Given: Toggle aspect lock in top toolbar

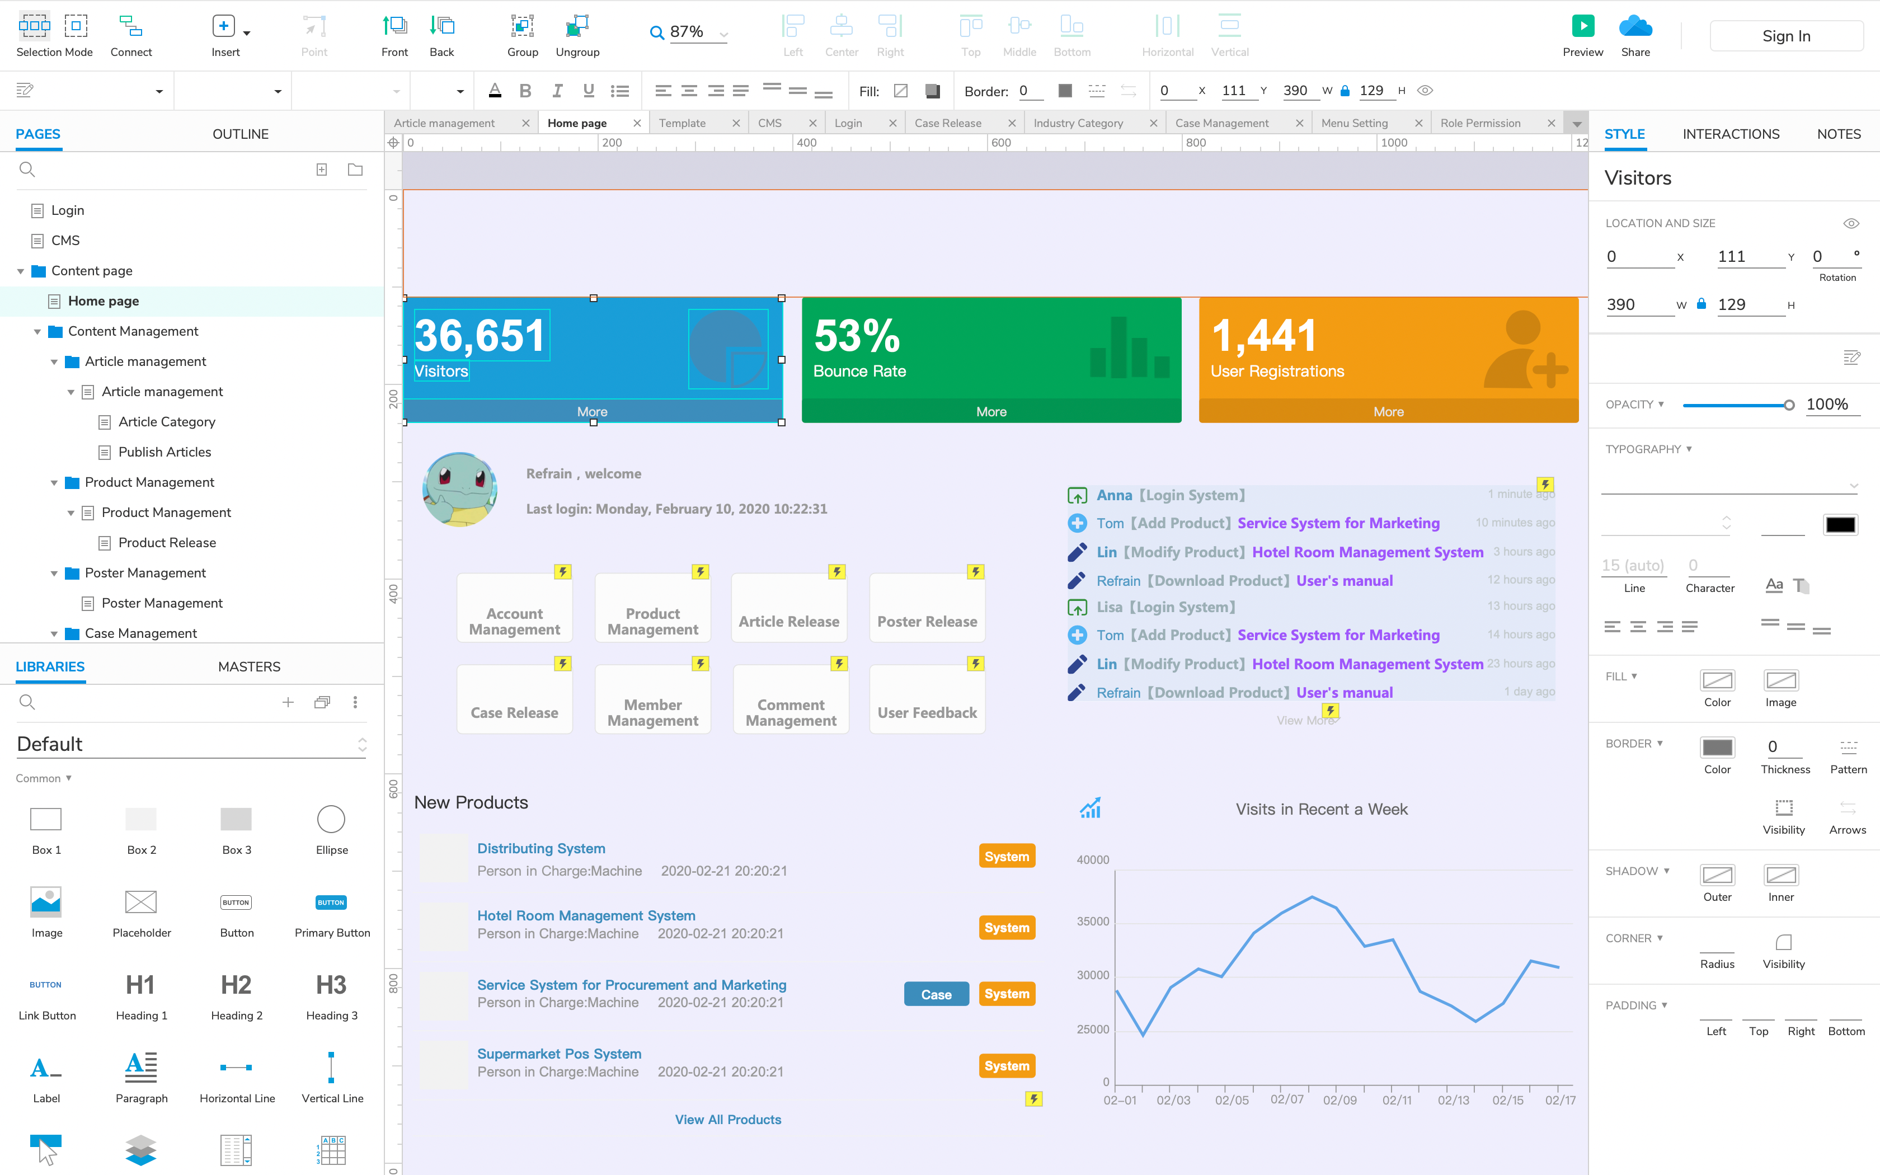Looking at the screenshot, I should tap(1345, 91).
